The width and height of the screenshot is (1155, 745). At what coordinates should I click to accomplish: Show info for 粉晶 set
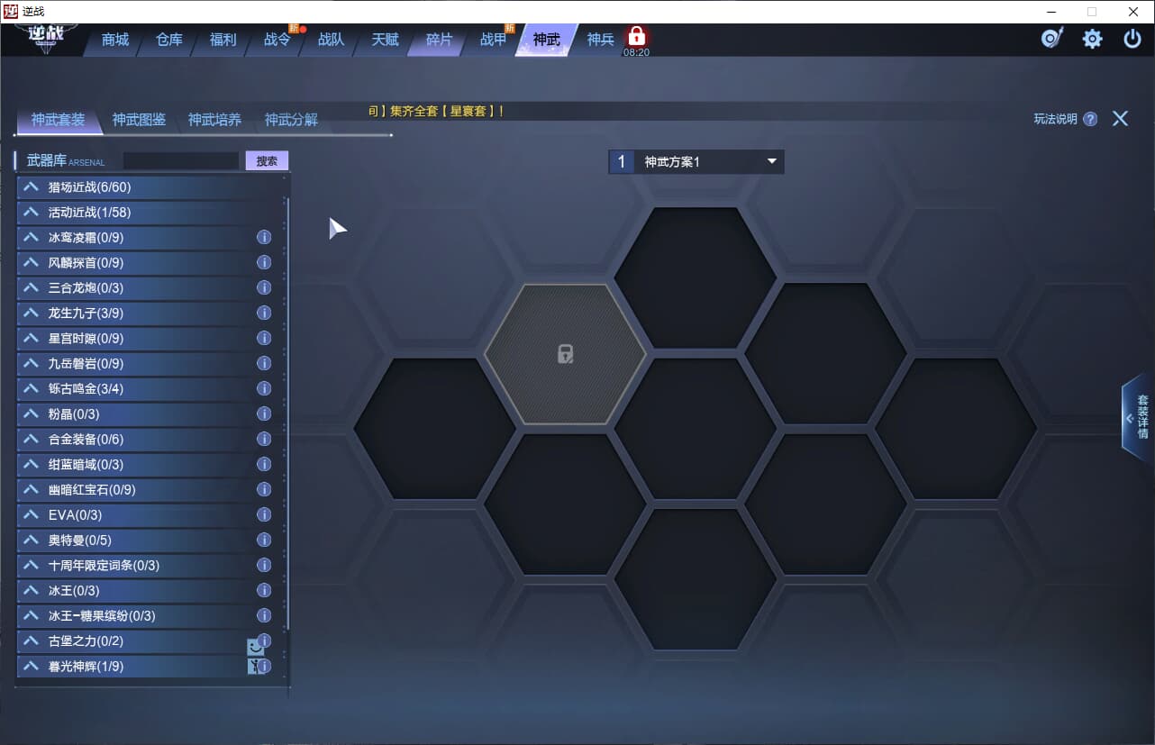tap(264, 414)
